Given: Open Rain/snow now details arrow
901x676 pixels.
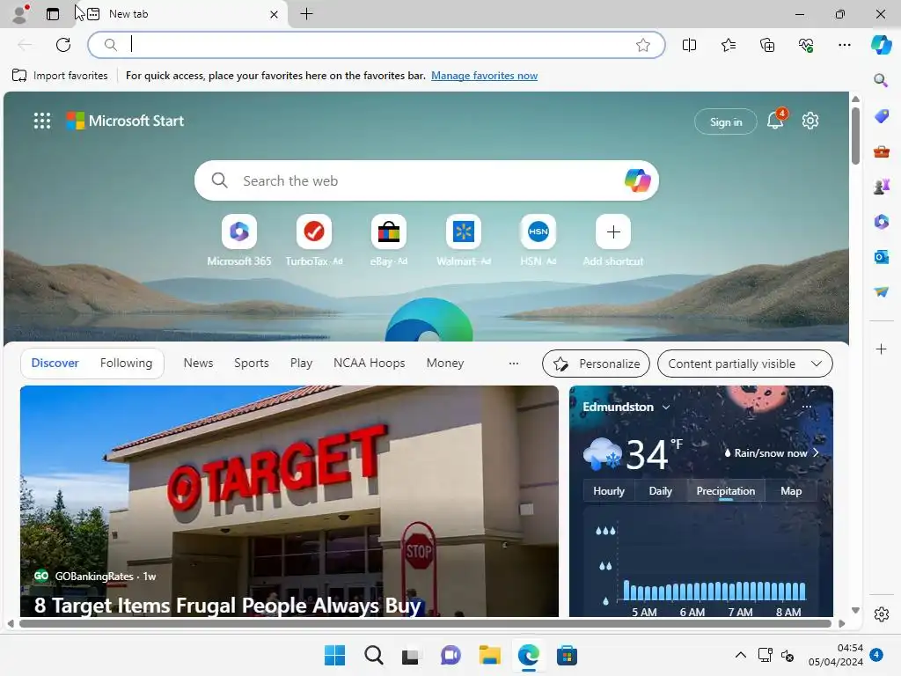Looking at the screenshot, I should (816, 453).
